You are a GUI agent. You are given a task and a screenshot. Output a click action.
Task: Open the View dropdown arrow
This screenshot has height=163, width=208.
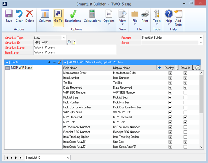point(122,24)
